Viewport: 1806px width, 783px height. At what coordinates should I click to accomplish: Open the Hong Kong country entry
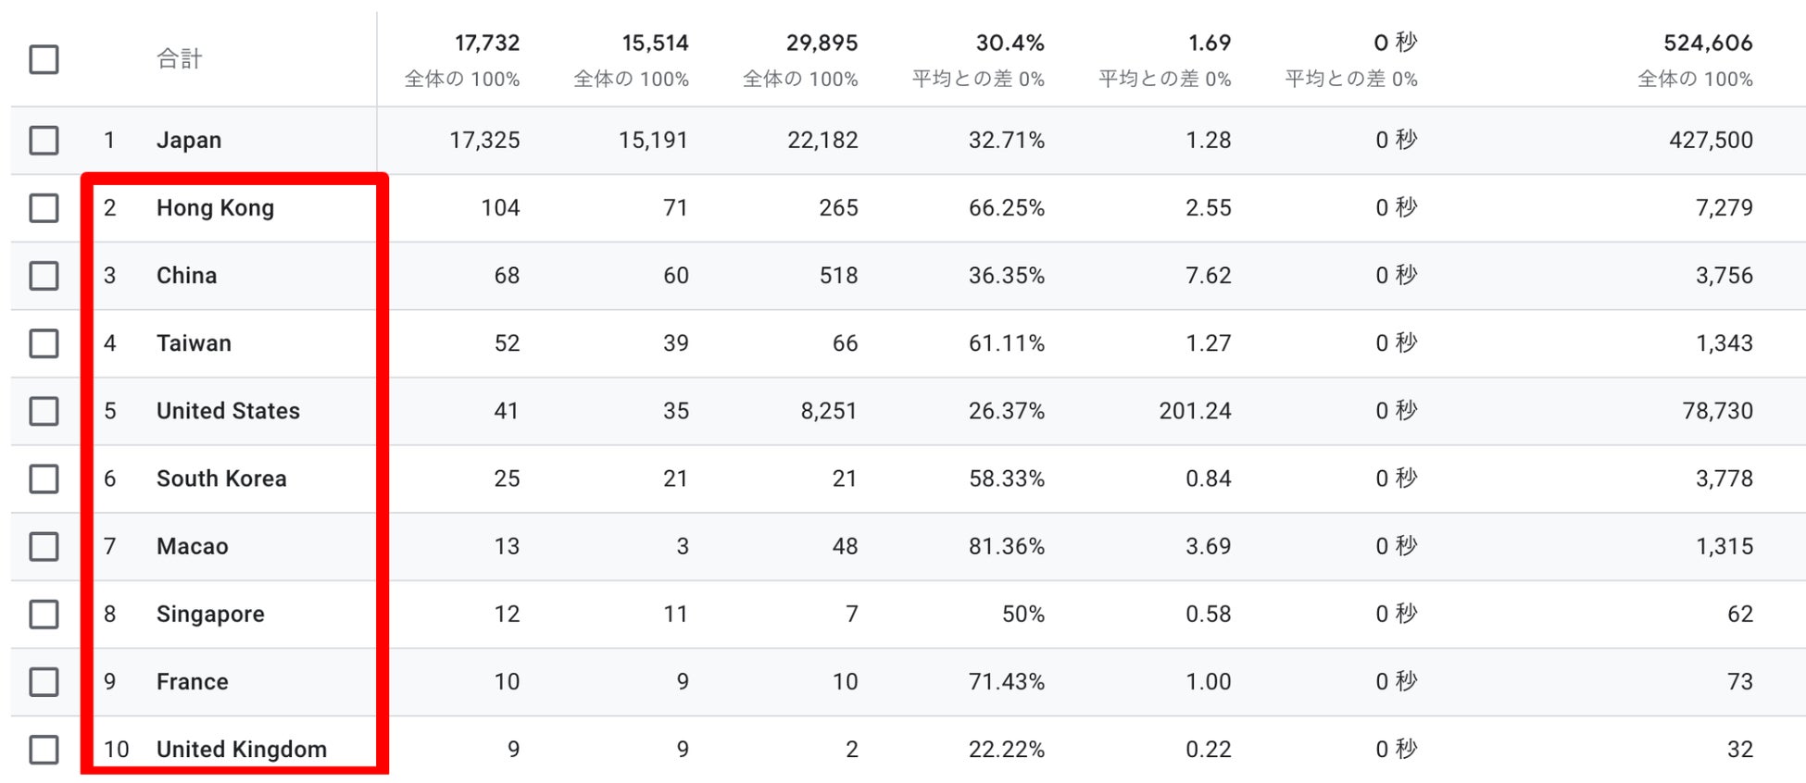(215, 208)
